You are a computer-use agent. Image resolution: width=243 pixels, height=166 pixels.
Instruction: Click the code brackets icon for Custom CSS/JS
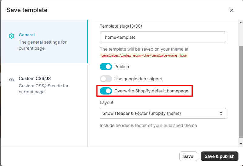point(12,80)
